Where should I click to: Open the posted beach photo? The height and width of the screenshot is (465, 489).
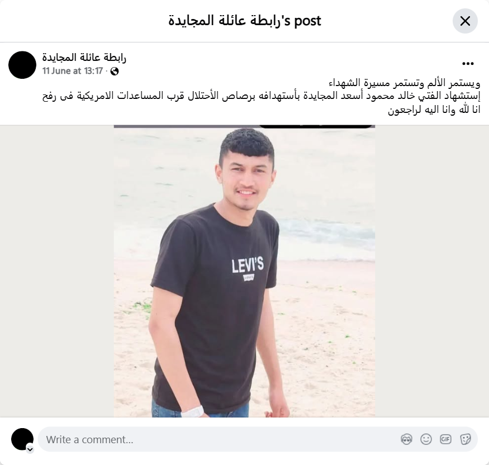coord(245,271)
